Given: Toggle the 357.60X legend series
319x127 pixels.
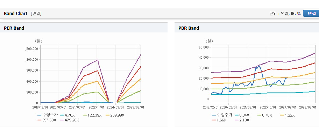Looking at the screenshot, I should [x=47, y=120].
